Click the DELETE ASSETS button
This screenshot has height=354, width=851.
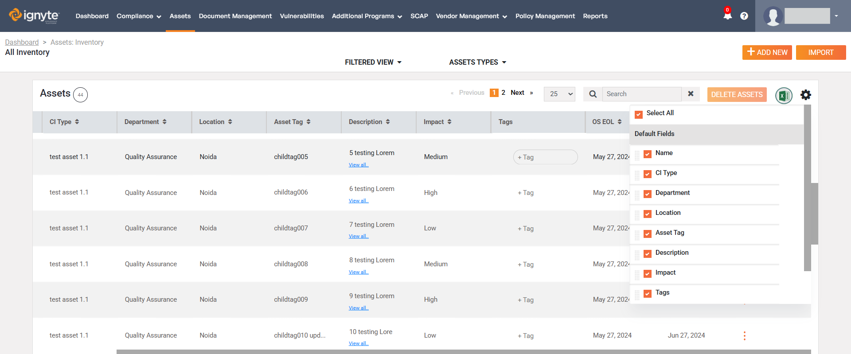[x=737, y=94]
